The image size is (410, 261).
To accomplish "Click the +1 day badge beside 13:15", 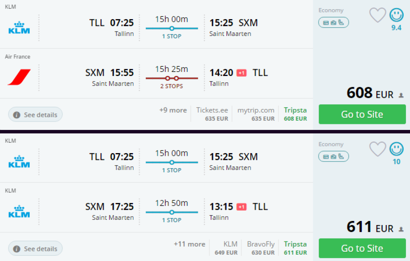I will [x=241, y=207].
